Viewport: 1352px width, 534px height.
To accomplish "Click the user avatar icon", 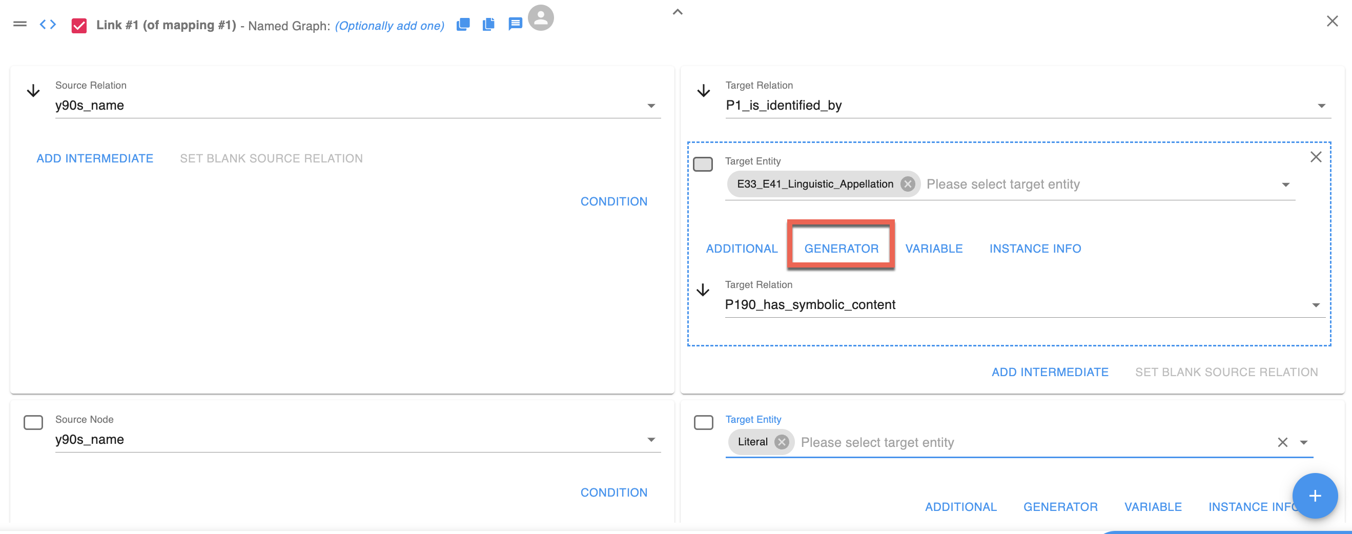I will tap(541, 18).
